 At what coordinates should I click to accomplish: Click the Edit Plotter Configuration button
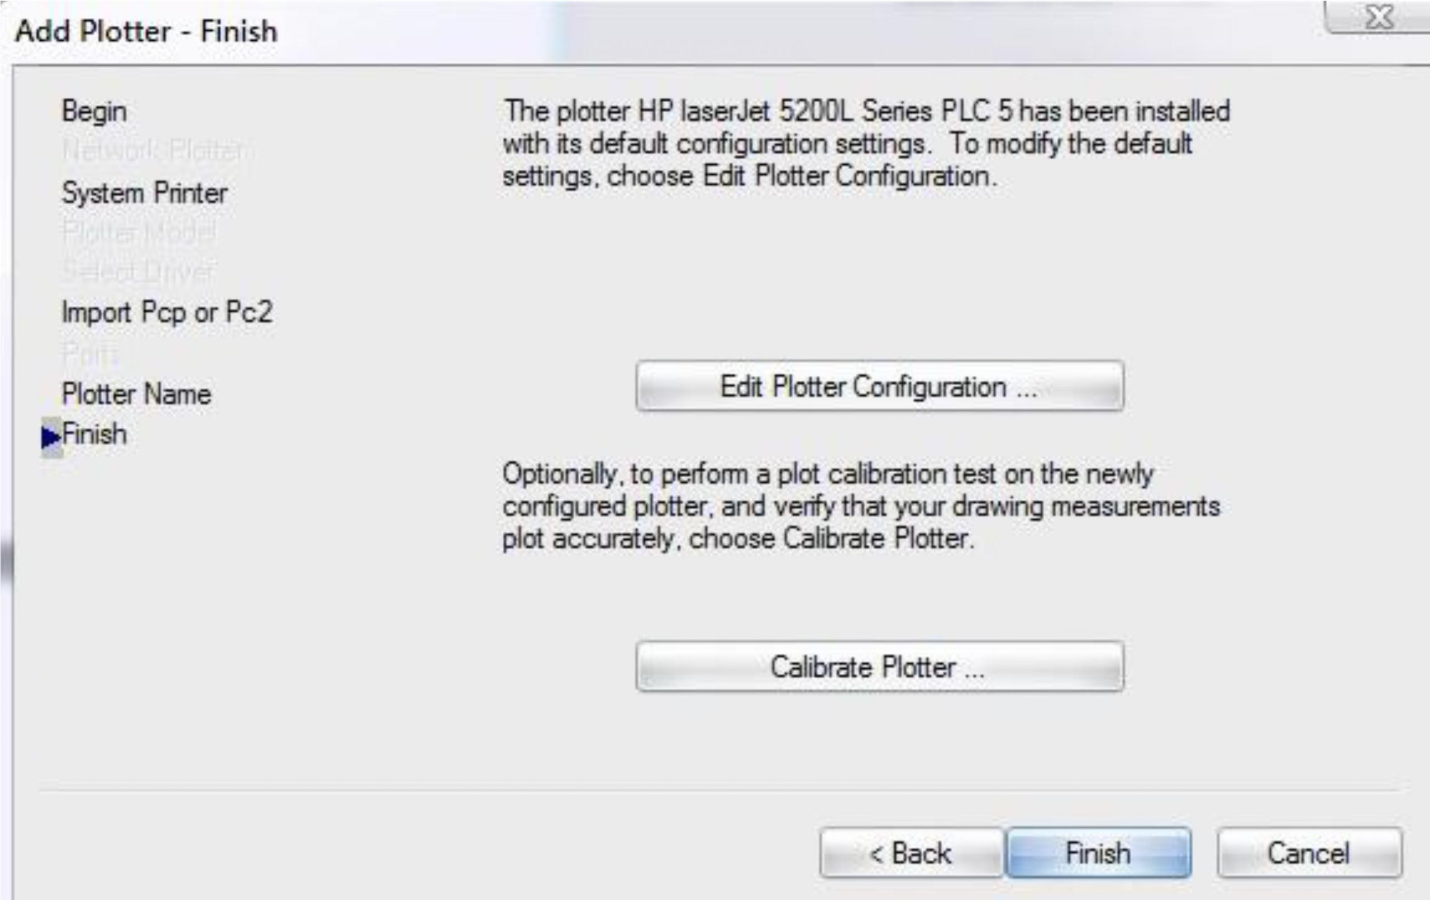coord(879,386)
